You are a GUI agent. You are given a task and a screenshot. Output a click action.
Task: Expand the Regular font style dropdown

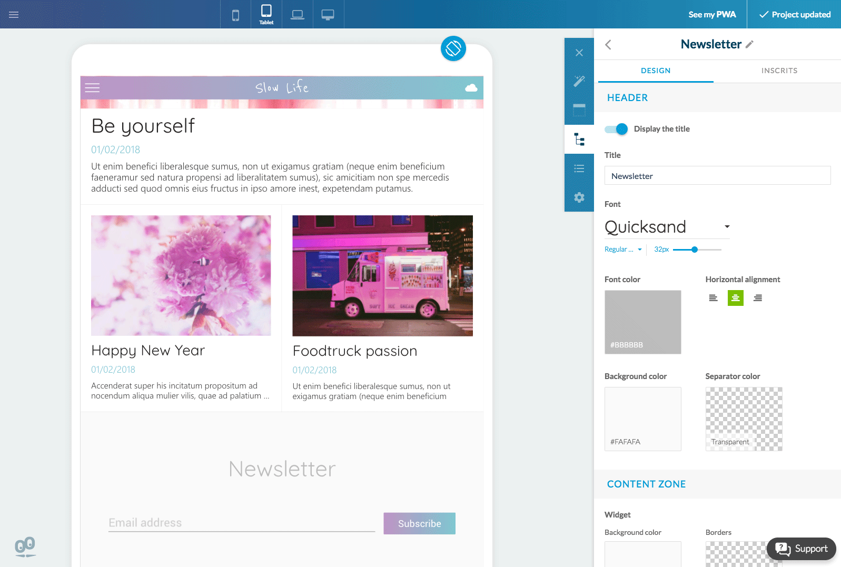623,250
